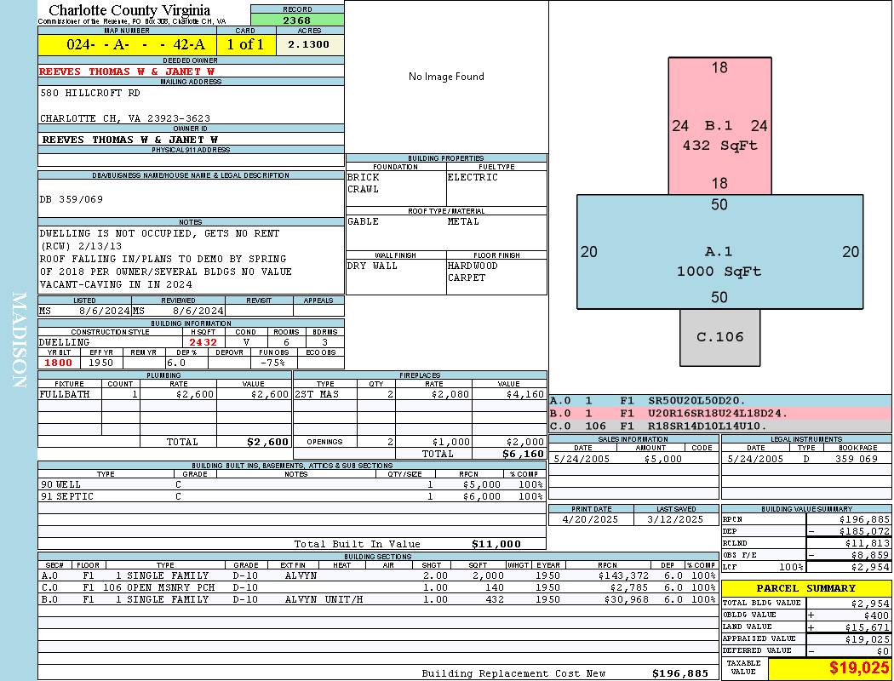Viewport: 894px width, 681px height.
Task: Click the FULLBATH plumbing fixture row
Action: pyautogui.click(x=164, y=394)
